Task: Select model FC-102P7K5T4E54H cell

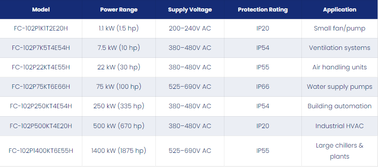Action: (41, 48)
